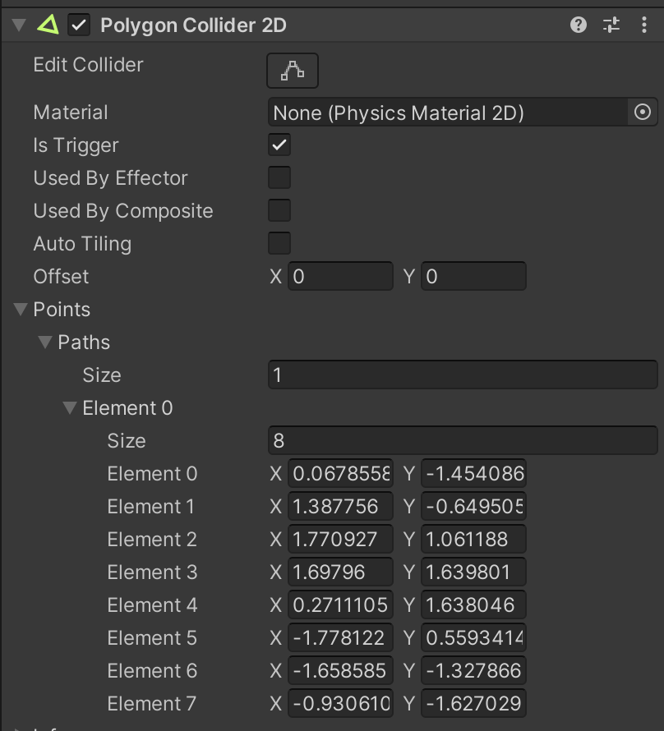Viewport: 664px width, 731px height.
Task: Enable Used By Composite checkbox
Action: click(x=279, y=211)
